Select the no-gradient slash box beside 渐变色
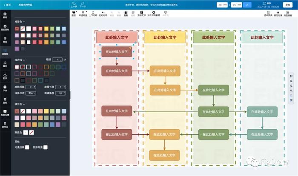The height and width of the screenshot is (176, 298). pyautogui.click(x=32, y=133)
